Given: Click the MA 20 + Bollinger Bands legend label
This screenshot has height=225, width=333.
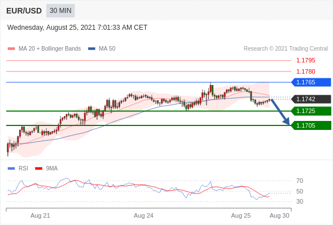Looking at the screenshot, I should pos(50,49).
